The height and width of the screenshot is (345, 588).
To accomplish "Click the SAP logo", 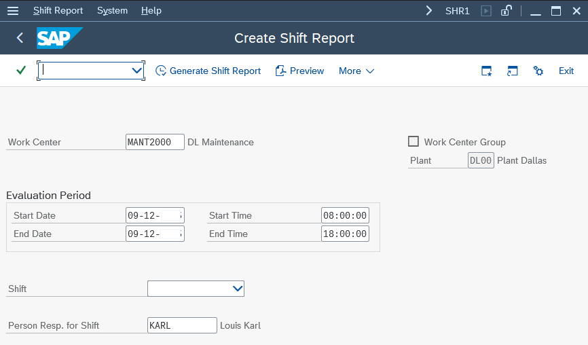I will [60, 38].
